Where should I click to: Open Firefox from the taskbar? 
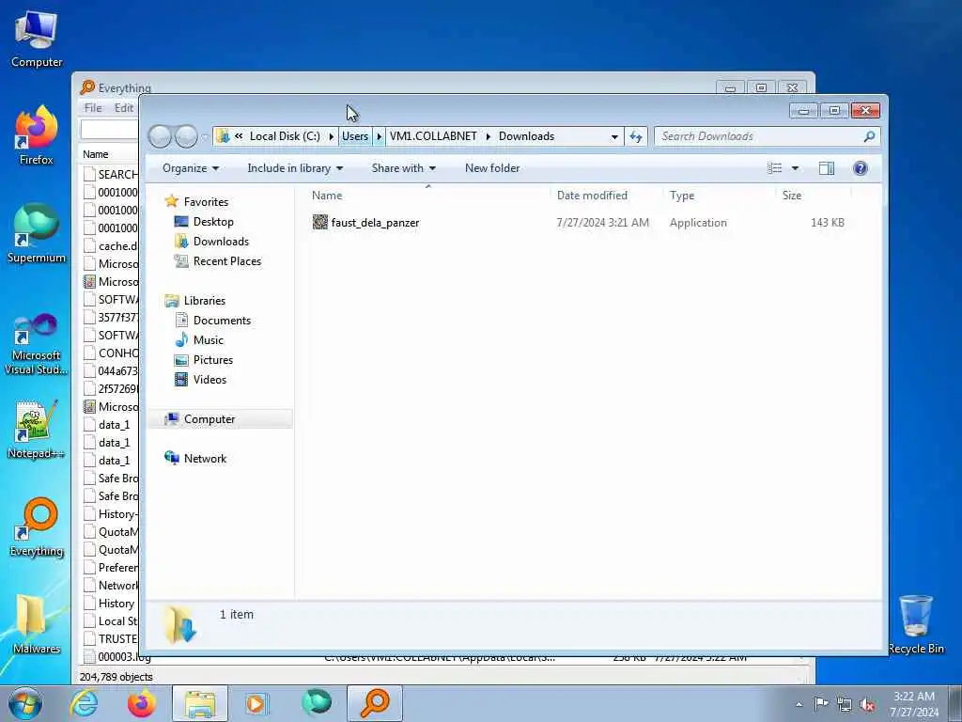pos(142,703)
